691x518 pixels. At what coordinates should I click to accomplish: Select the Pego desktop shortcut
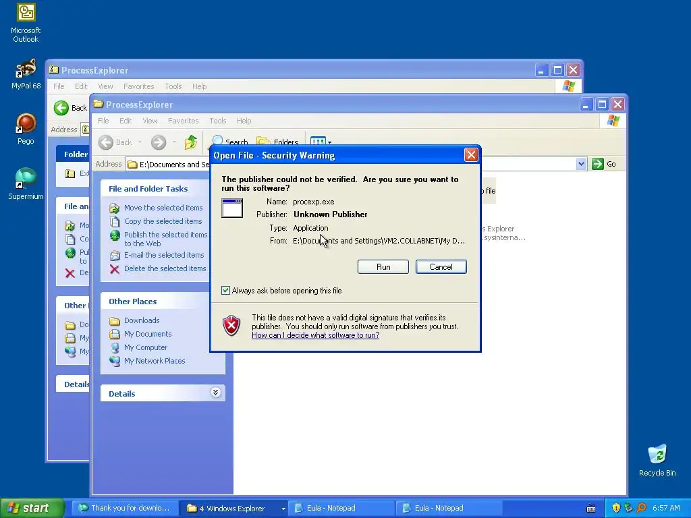click(x=26, y=129)
